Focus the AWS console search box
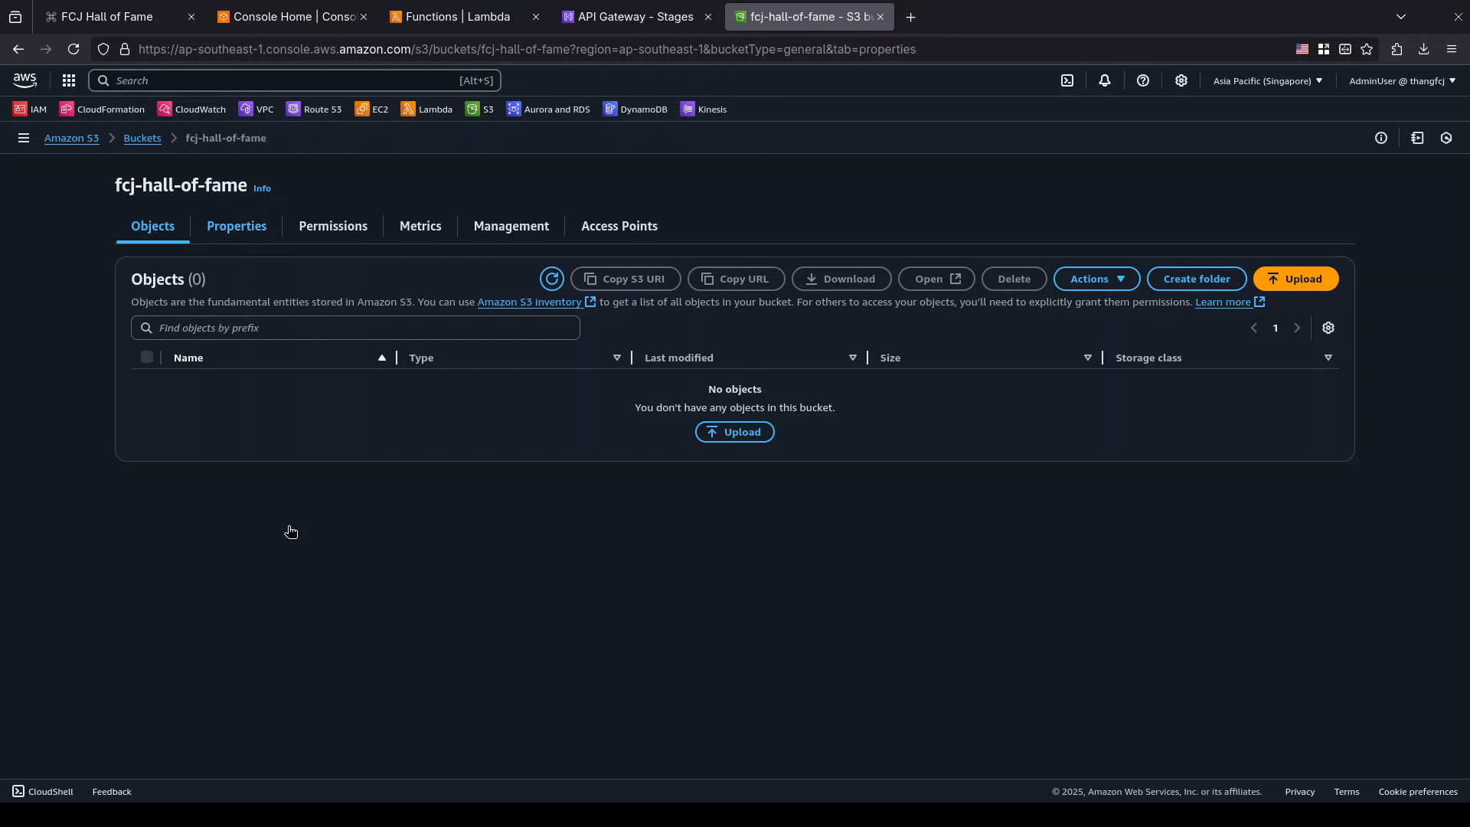1470x827 pixels. pyautogui.click(x=295, y=80)
